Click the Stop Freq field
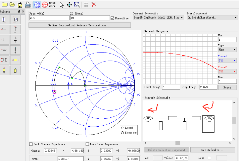245x161 pixels. point(208,87)
